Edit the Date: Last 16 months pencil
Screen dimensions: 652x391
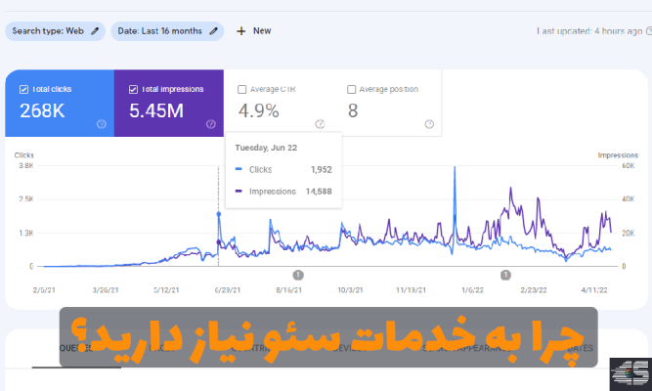213,31
